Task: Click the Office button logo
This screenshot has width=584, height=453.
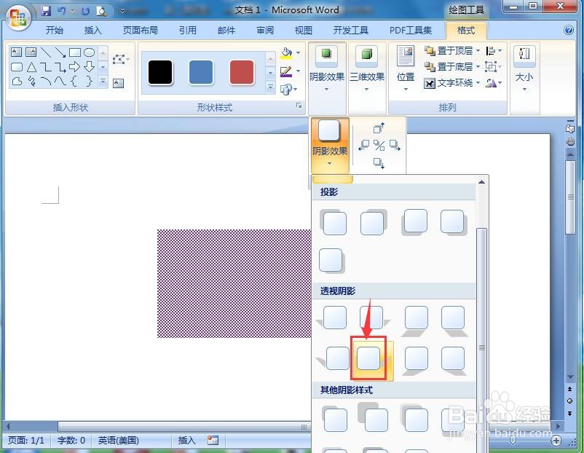Action: (18, 17)
